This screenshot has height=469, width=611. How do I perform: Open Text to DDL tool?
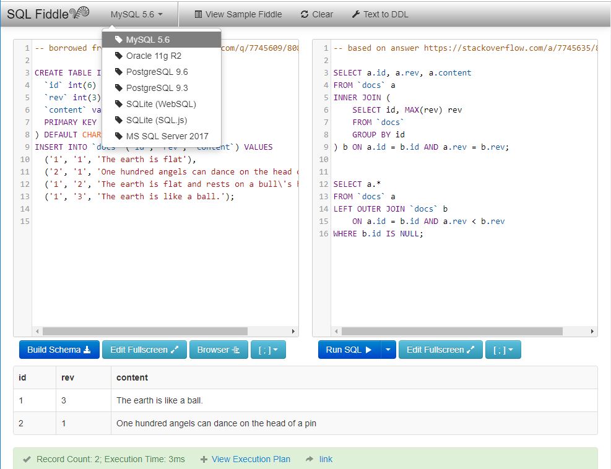pyautogui.click(x=380, y=14)
